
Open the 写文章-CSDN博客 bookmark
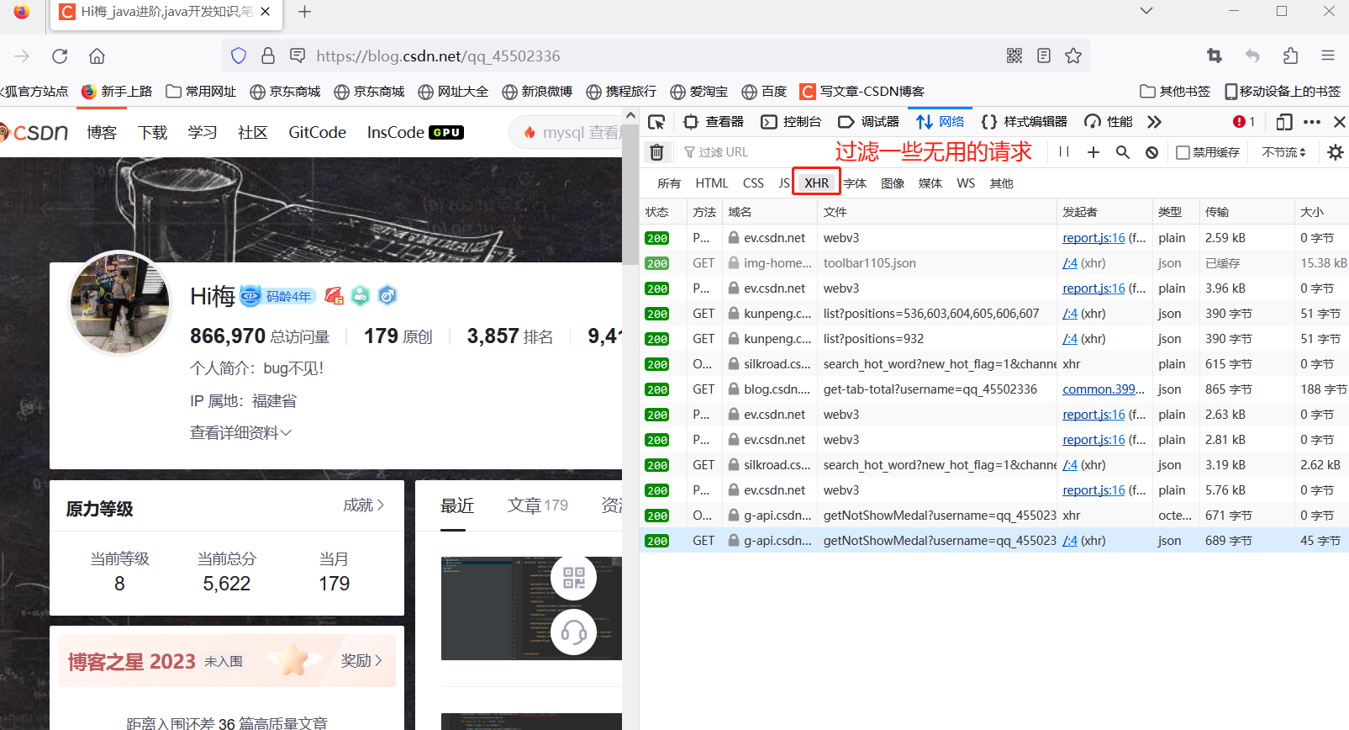(x=862, y=91)
